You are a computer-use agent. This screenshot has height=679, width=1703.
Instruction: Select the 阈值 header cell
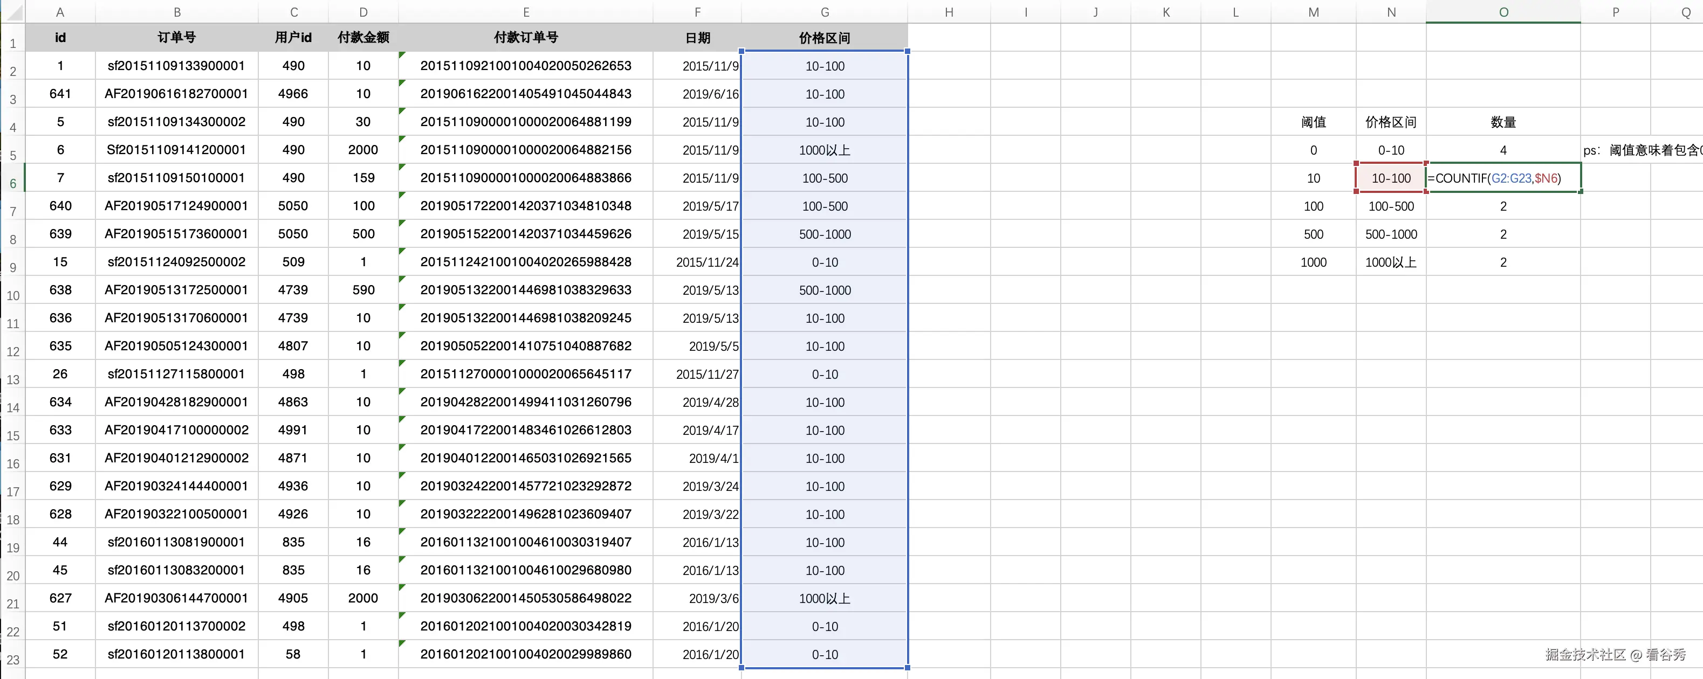pos(1313,122)
